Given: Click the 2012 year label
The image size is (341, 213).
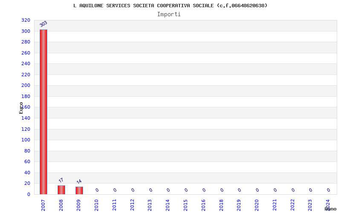Looking at the screenshot, I should click(x=132, y=205).
